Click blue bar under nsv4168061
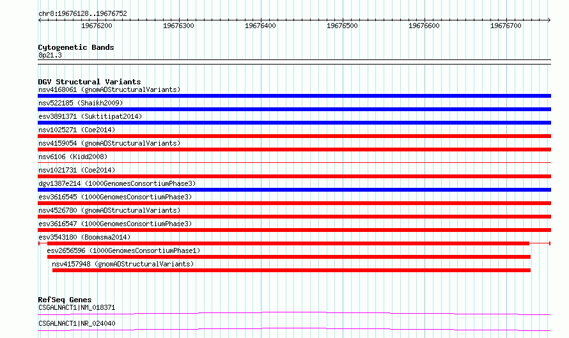This screenshot has width=569, height=338. 294,96
